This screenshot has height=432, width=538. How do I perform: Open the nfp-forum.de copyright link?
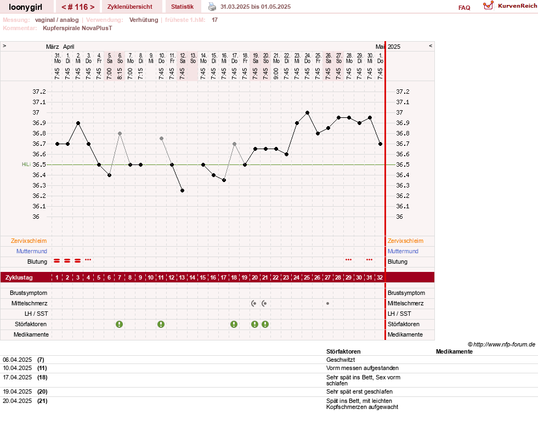coord(502,345)
